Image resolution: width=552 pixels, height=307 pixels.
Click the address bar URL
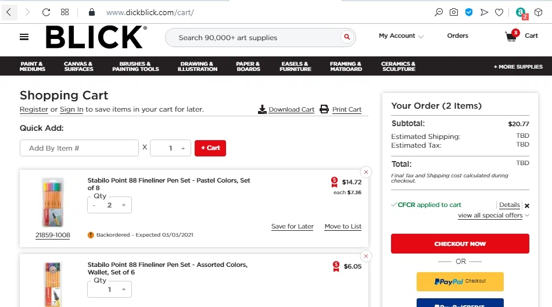click(x=150, y=12)
